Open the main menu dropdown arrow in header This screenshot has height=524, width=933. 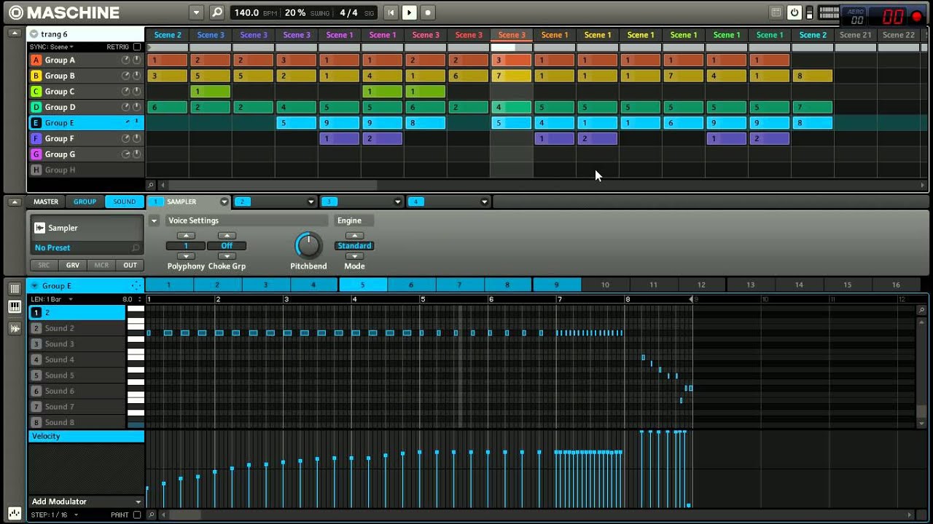point(196,12)
